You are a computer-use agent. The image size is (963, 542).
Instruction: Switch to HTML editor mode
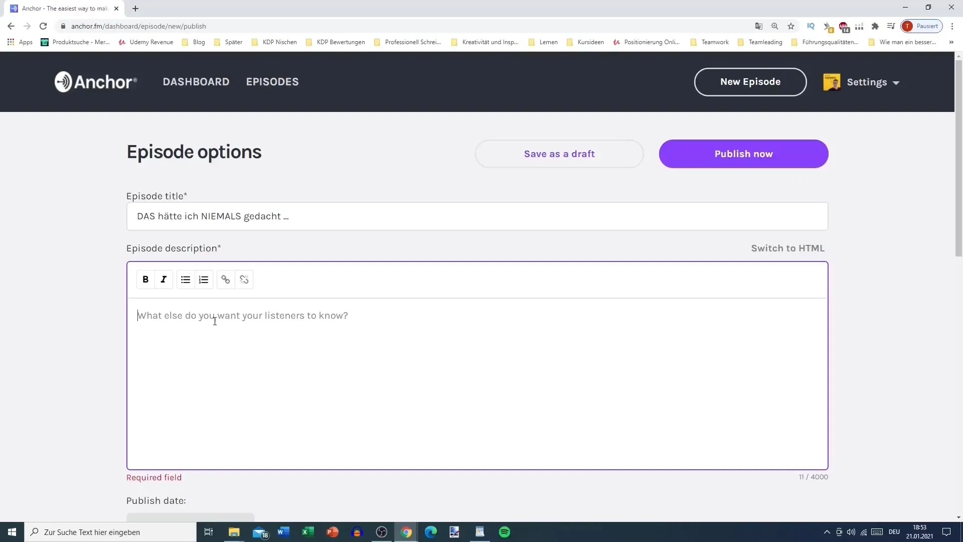[x=789, y=247]
